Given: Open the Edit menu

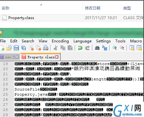Looking at the screenshot, I should click(x=14, y=41).
